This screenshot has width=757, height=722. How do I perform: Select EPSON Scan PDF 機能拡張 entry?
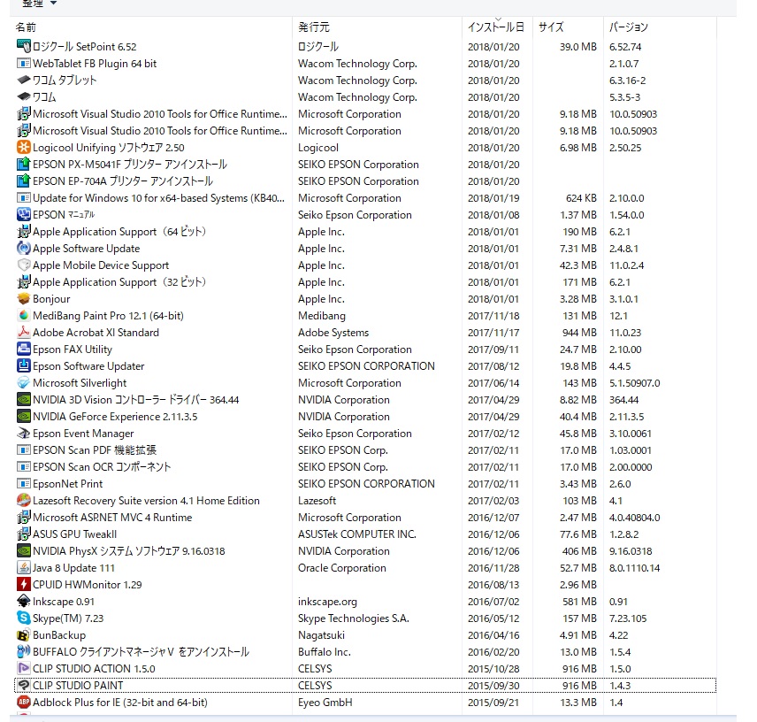pyautogui.click(x=365, y=450)
